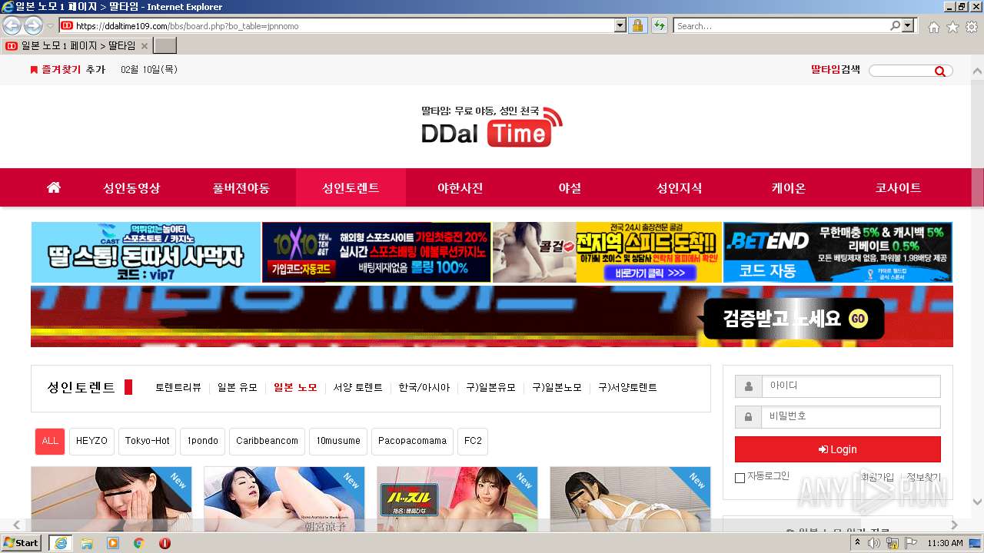Image resolution: width=984 pixels, height=553 pixels.
Task: Open the file explorer taskbar icon
Action: [x=87, y=543]
